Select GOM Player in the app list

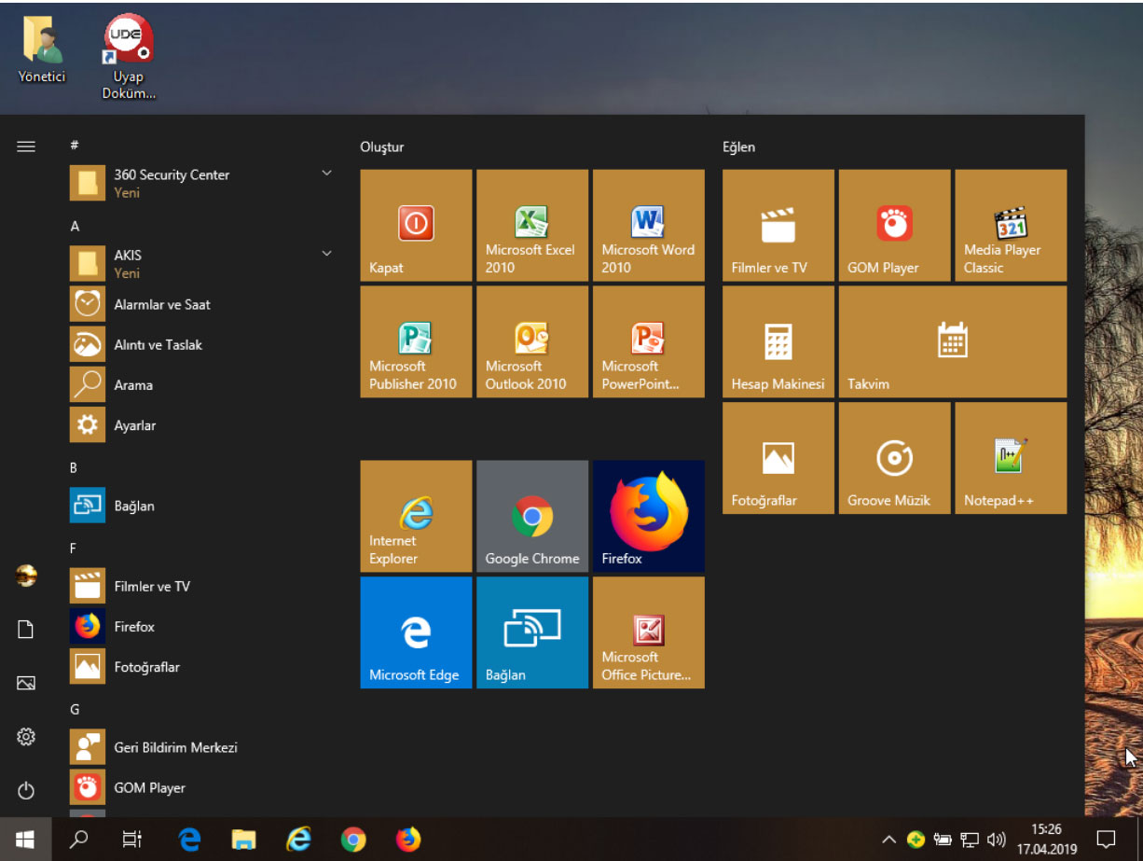tap(201, 787)
